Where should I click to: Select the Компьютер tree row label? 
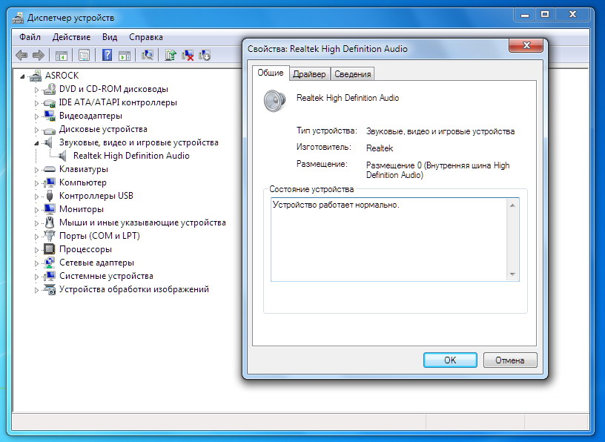(x=82, y=182)
